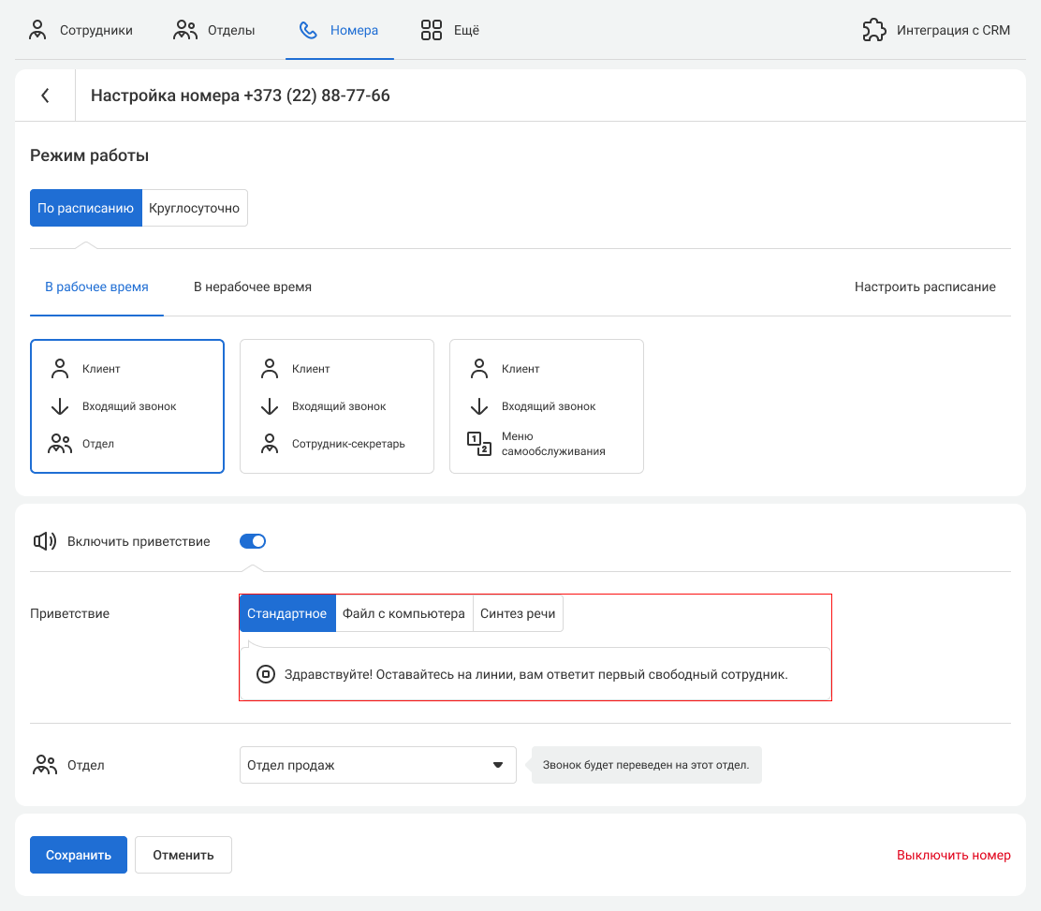The image size is (1041, 911).
Task: Stop the standard greeting playback icon
Action: 266,674
